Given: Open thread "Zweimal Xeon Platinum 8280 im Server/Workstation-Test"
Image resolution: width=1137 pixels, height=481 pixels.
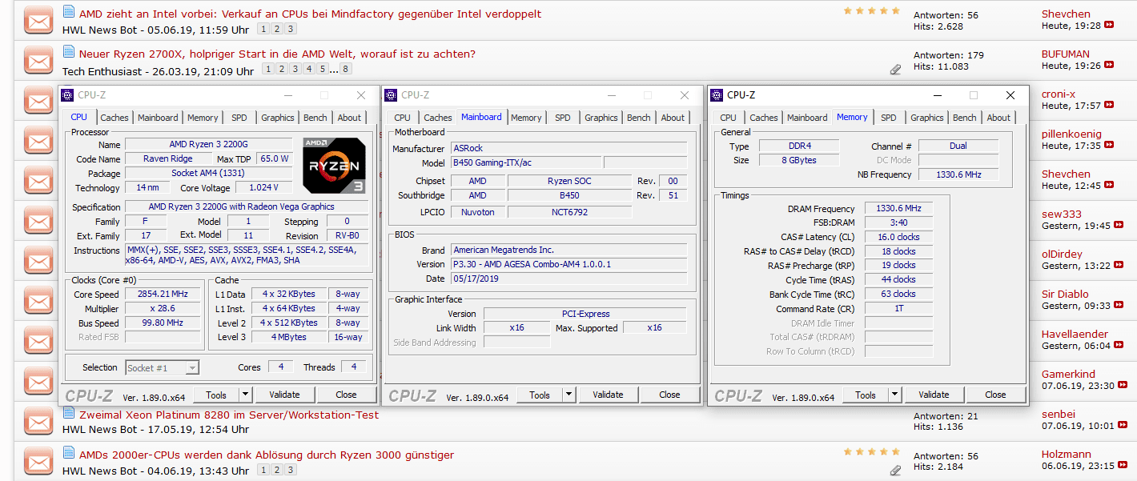Looking at the screenshot, I should 229,415.
